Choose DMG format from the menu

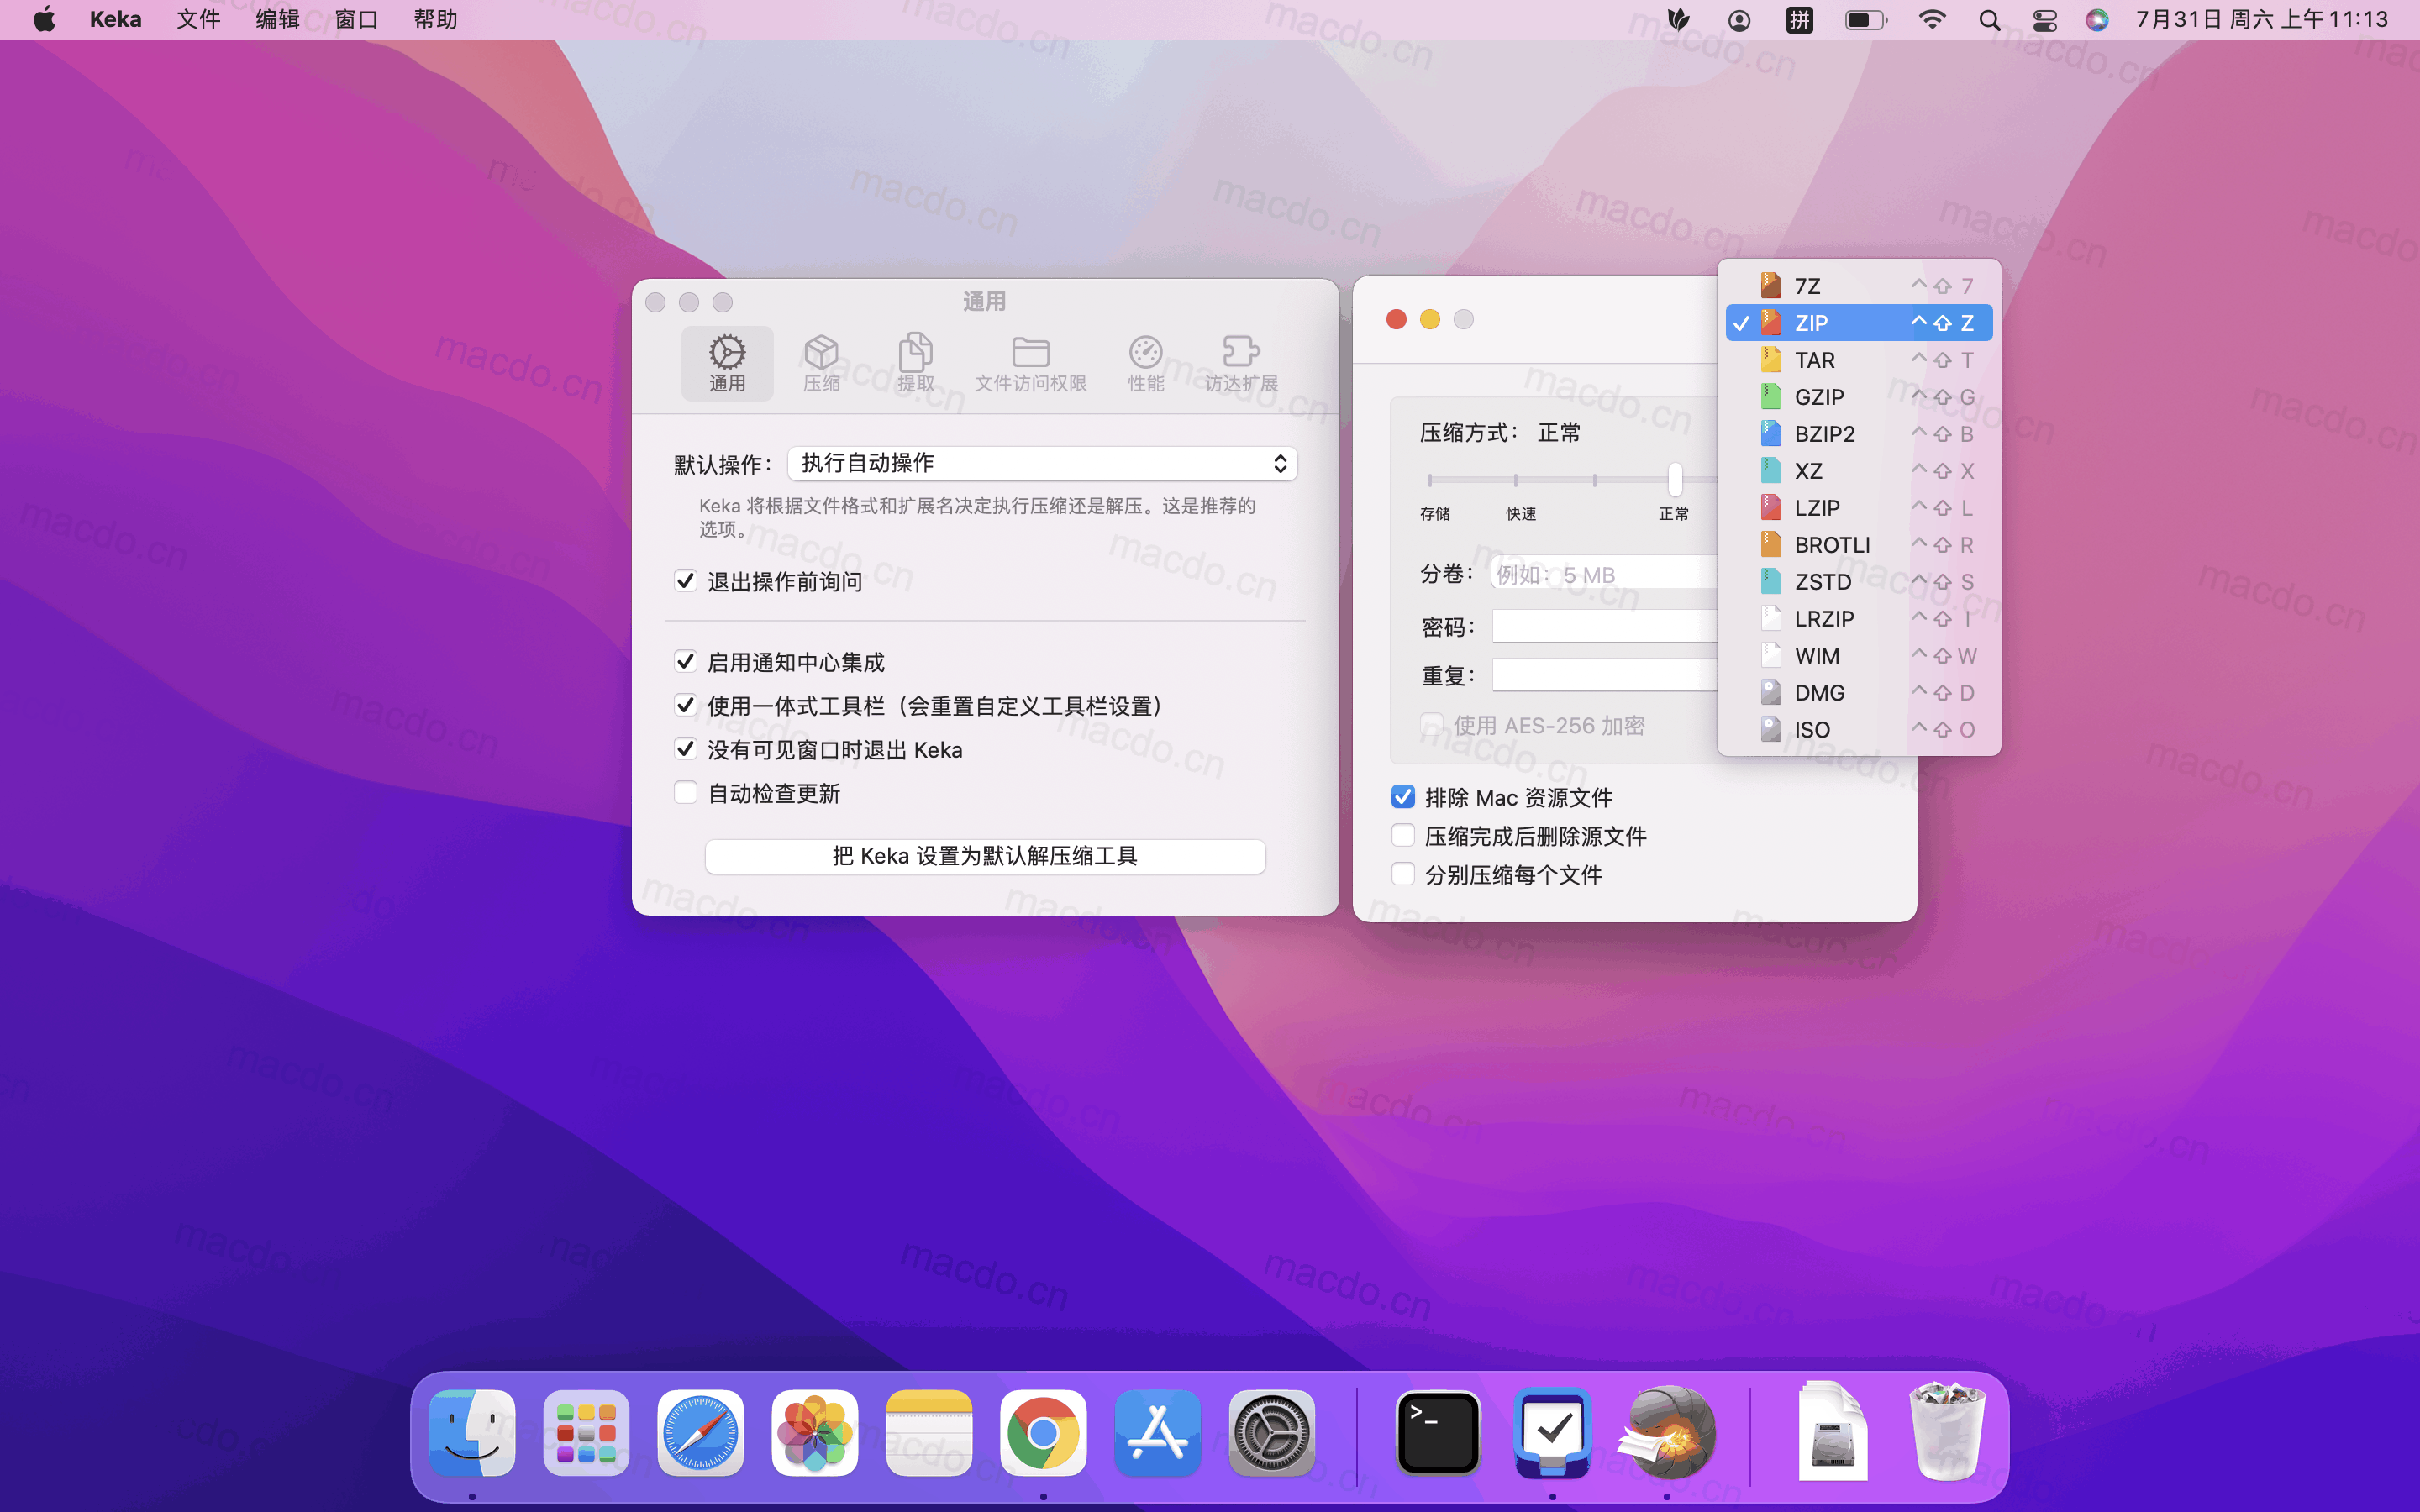click(1859, 693)
